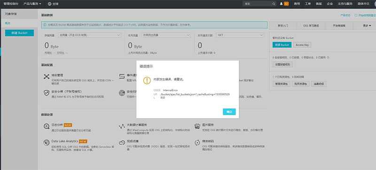Expand the storage usage type dropdown
The image size is (376, 170).
[x=90, y=35]
